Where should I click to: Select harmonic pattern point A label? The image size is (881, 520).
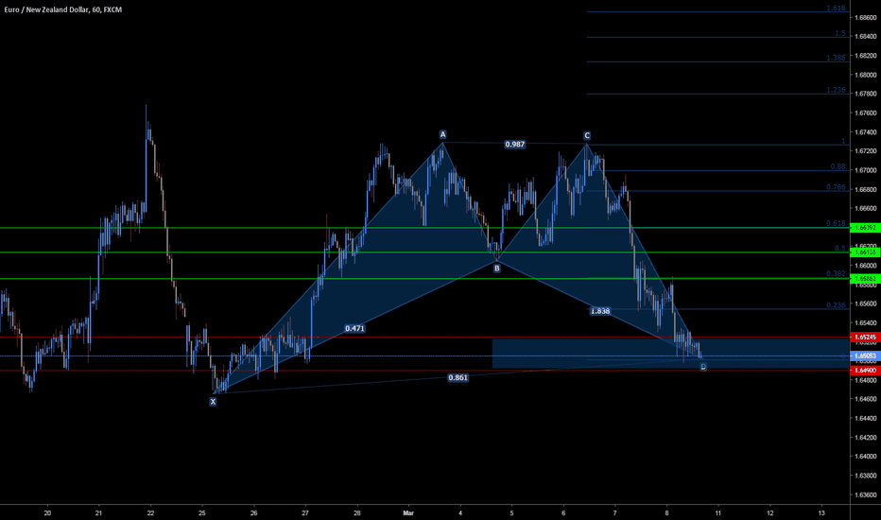442,134
